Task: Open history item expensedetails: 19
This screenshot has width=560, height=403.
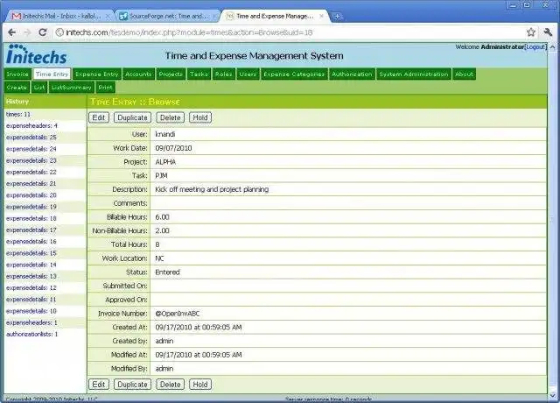Action: click(31, 207)
